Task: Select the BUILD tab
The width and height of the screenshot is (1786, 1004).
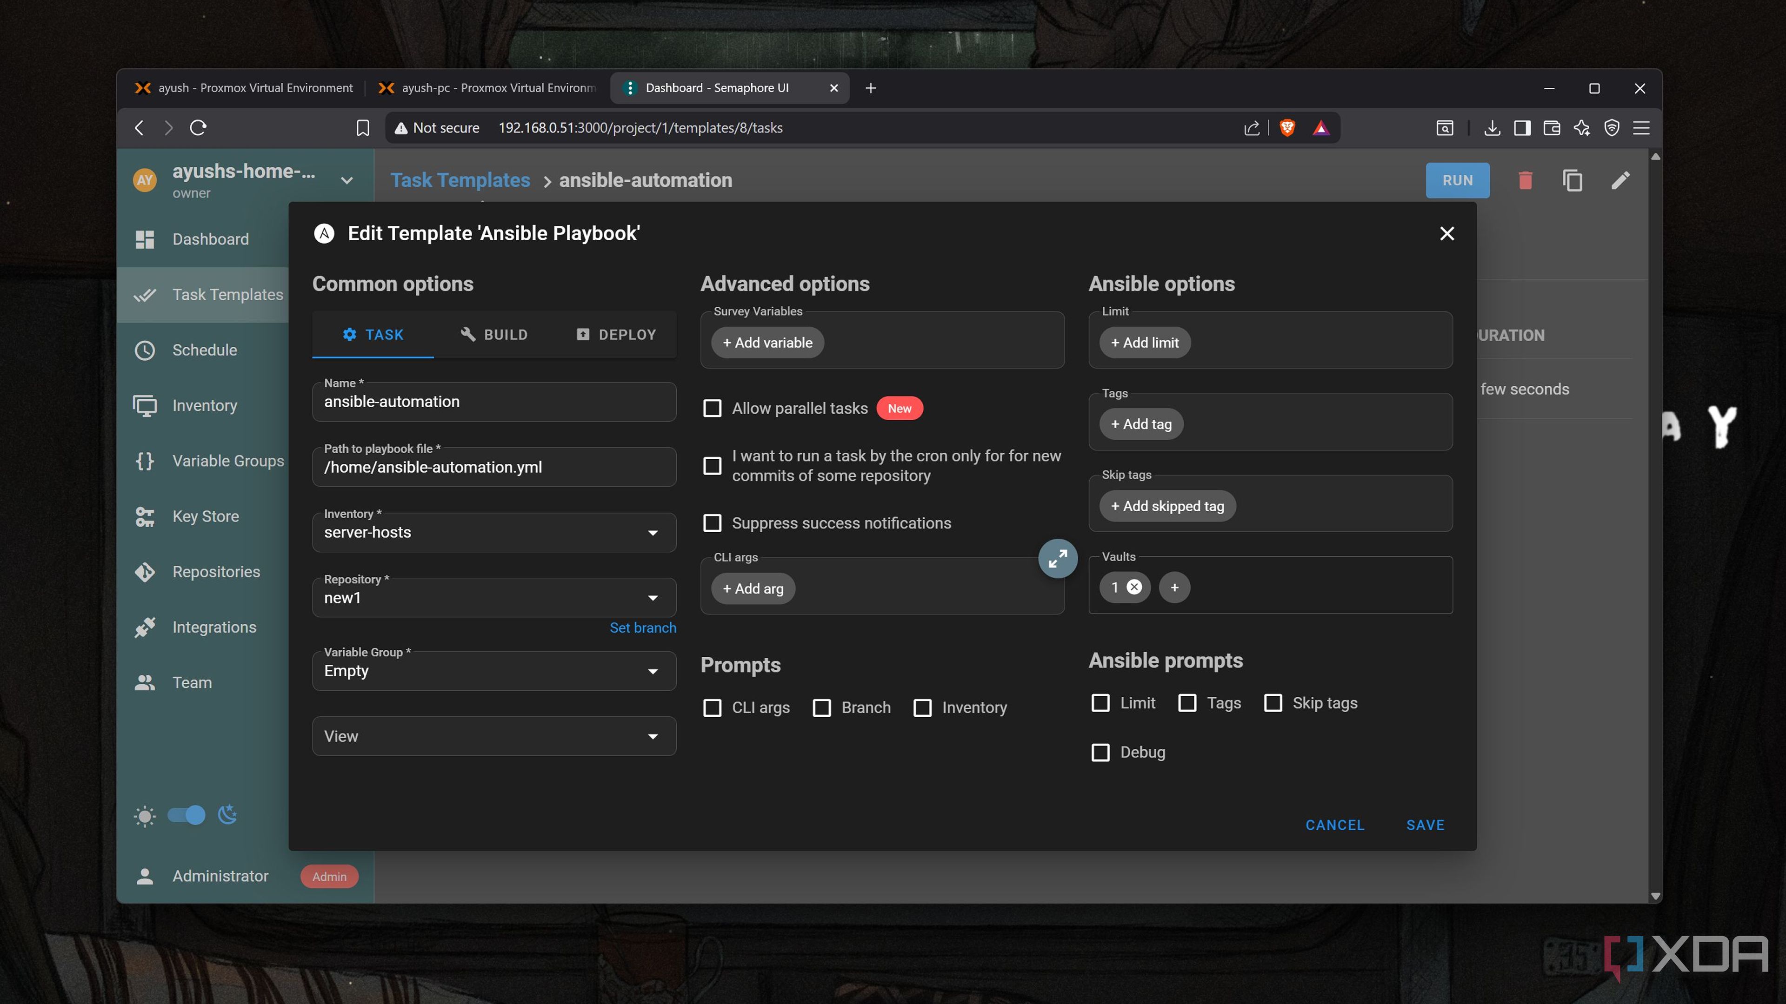Action: pos(493,335)
